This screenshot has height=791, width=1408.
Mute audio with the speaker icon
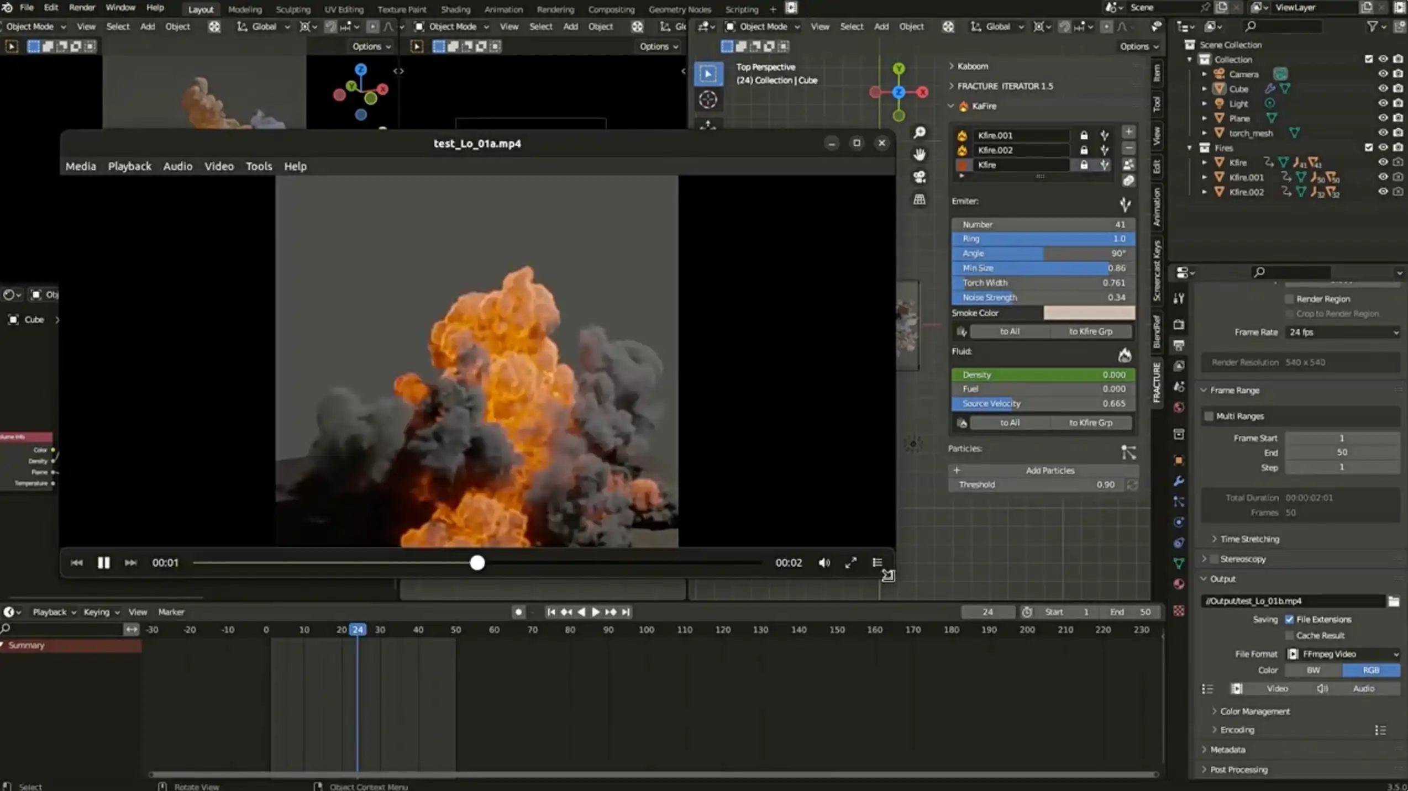click(824, 562)
